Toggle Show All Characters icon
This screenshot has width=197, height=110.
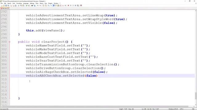coord(51,5)
